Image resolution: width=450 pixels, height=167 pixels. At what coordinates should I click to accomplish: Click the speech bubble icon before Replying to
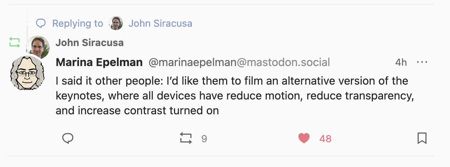(x=41, y=23)
